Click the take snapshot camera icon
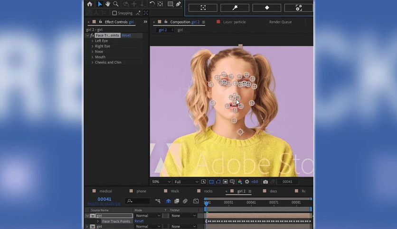 pos(265,182)
